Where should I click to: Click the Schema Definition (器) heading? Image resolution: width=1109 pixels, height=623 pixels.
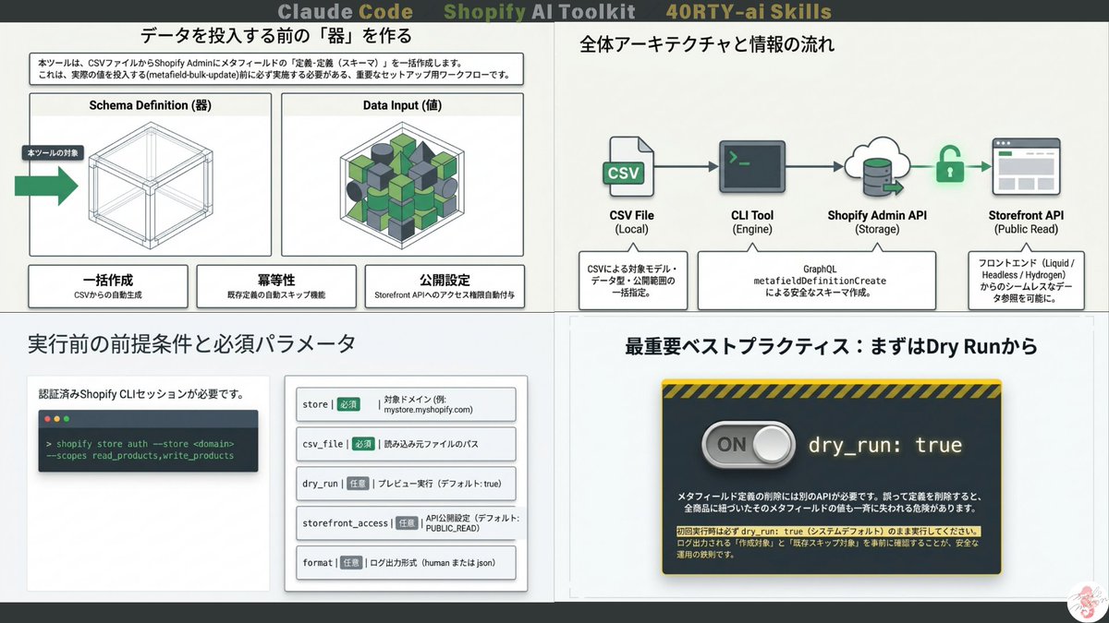[151, 105]
